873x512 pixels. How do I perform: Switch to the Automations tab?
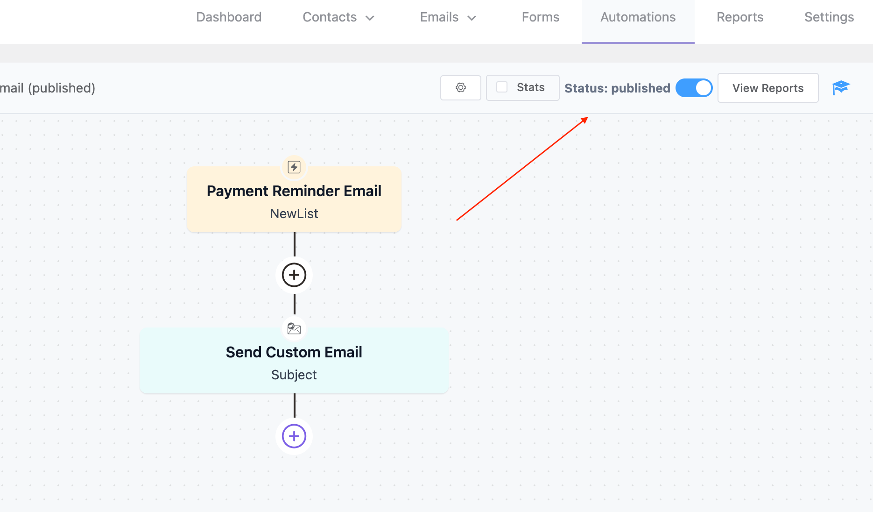pos(638,17)
